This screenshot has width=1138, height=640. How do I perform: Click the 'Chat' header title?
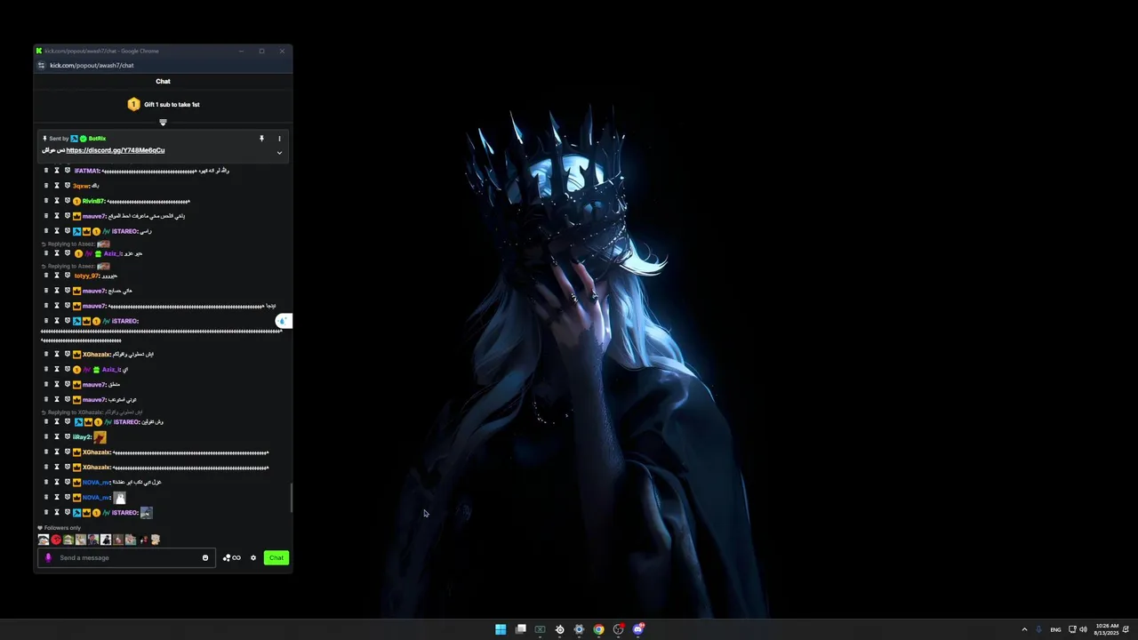[163, 81]
